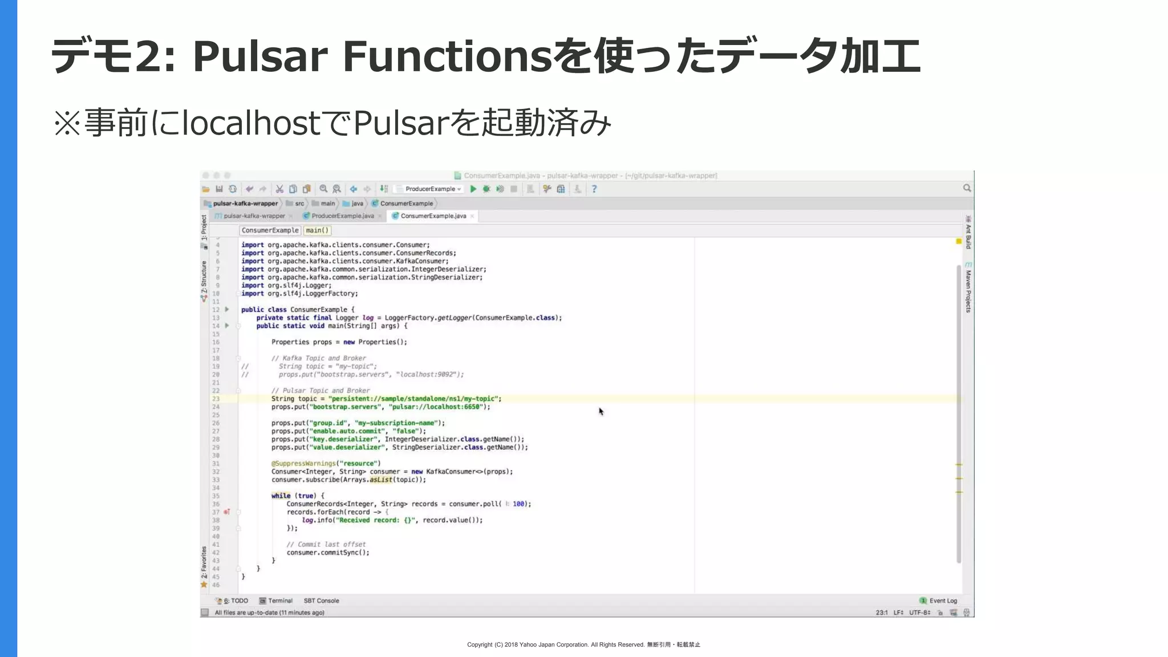The image size is (1168, 657).
Task: Click the Search Everywhere magnifier icon
Action: (967, 188)
